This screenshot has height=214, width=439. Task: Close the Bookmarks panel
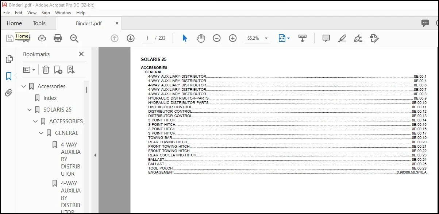pyautogui.click(x=81, y=54)
